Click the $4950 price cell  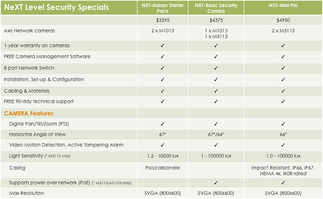pos(283,20)
